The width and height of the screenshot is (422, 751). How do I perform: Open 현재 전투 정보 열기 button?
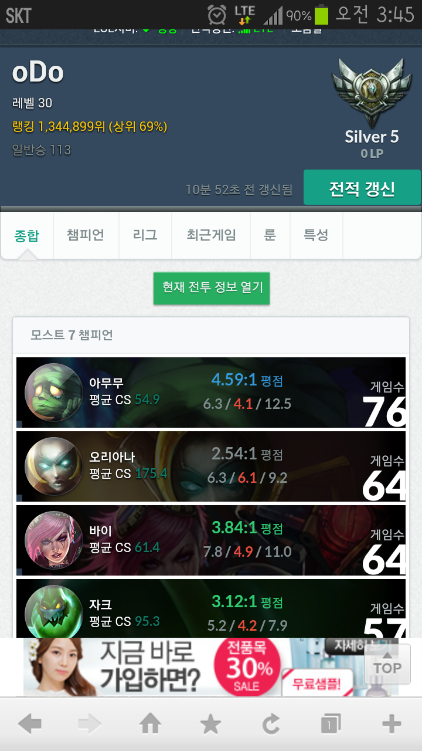212,288
